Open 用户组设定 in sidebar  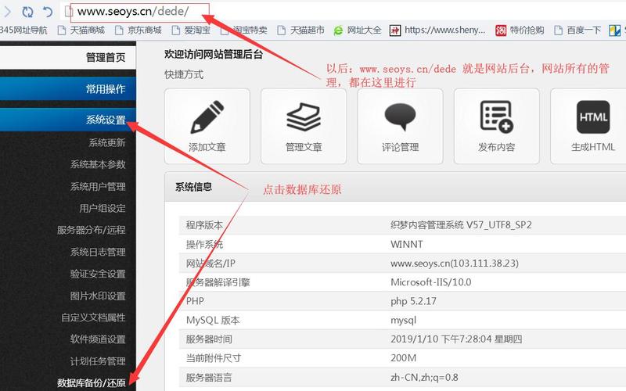[103, 208]
